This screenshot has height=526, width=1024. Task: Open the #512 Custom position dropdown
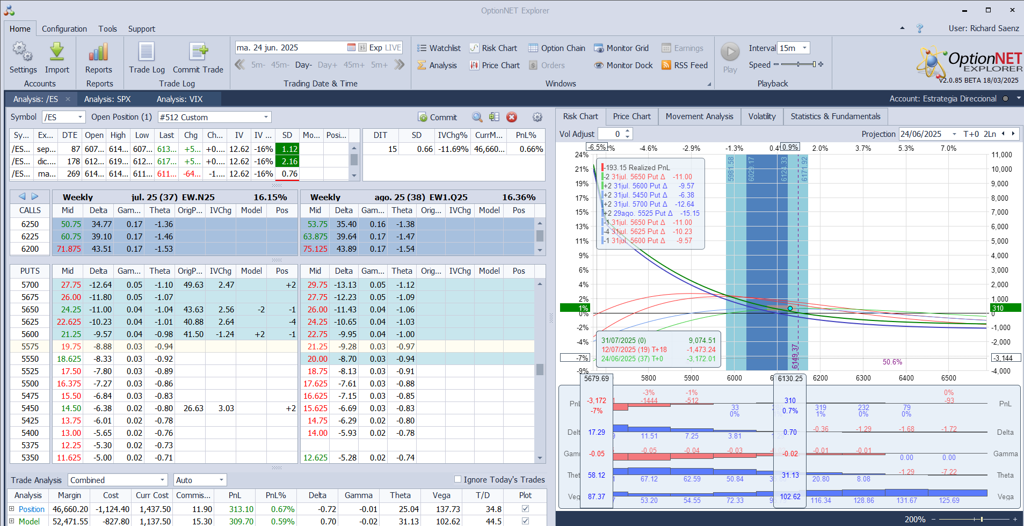[x=266, y=117]
